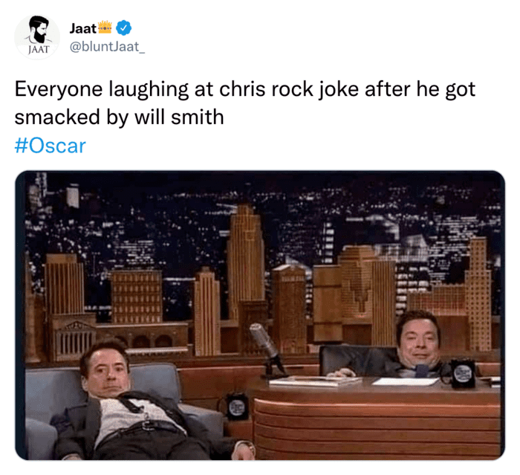
Task: Open the #Oscar hashtag
Action: (x=50, y=146)
